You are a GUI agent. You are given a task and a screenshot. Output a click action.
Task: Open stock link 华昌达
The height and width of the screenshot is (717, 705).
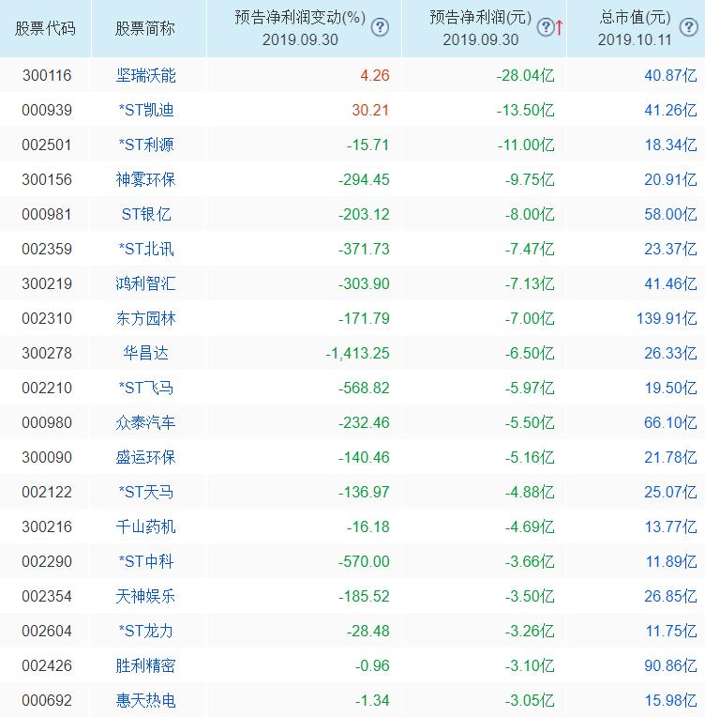pos(145,353)
